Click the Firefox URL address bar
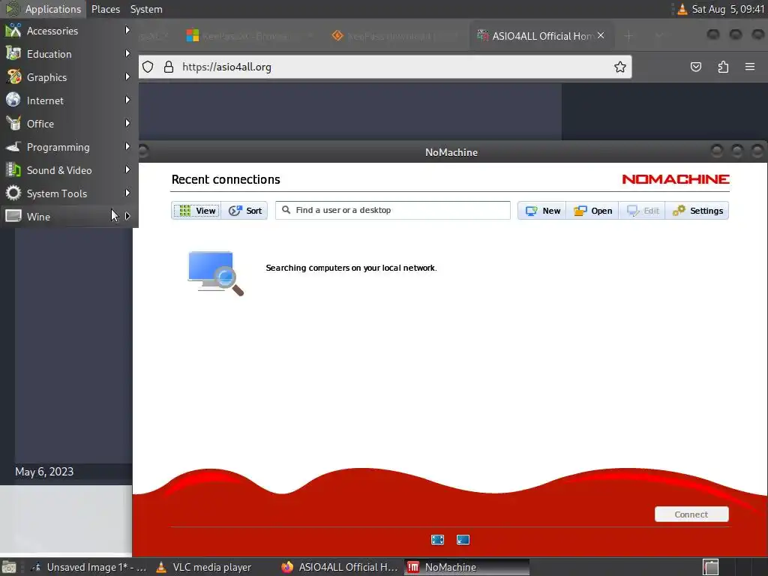The width and height of the screenshot is (768, 576). pos(385,67)
